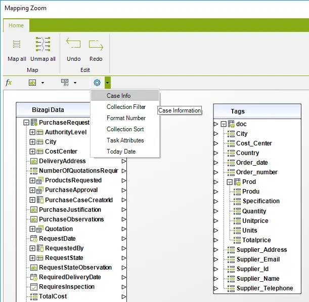Select the Supplier_Email tag
Screen dimensions: 309x302
[x=258, y=259]
